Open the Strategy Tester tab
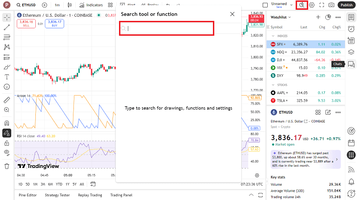This screenshot has width=357, height=200. 57,195
